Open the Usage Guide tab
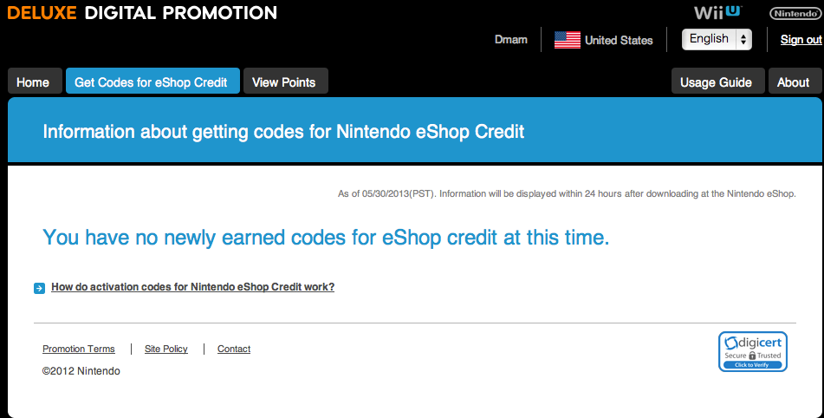 (717, 82)
